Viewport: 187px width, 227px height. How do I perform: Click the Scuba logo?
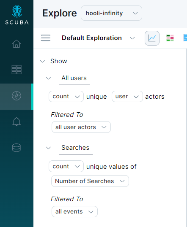[17, 15]
